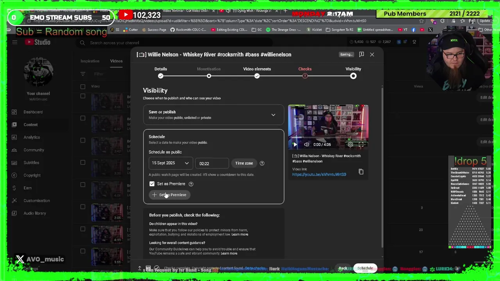Click the HD processing status icon

tap(148, 268)
